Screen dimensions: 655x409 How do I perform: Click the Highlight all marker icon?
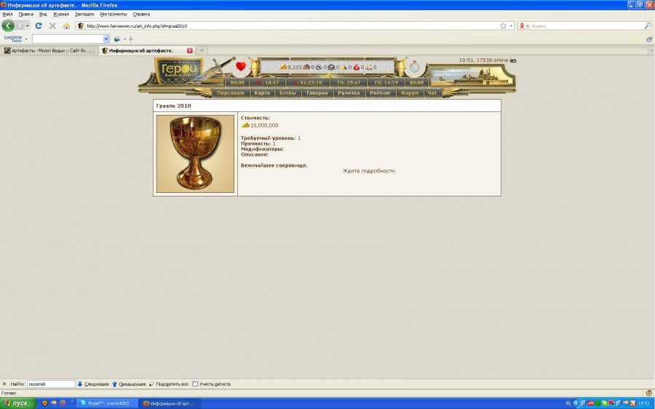click(x=151, y=384)
